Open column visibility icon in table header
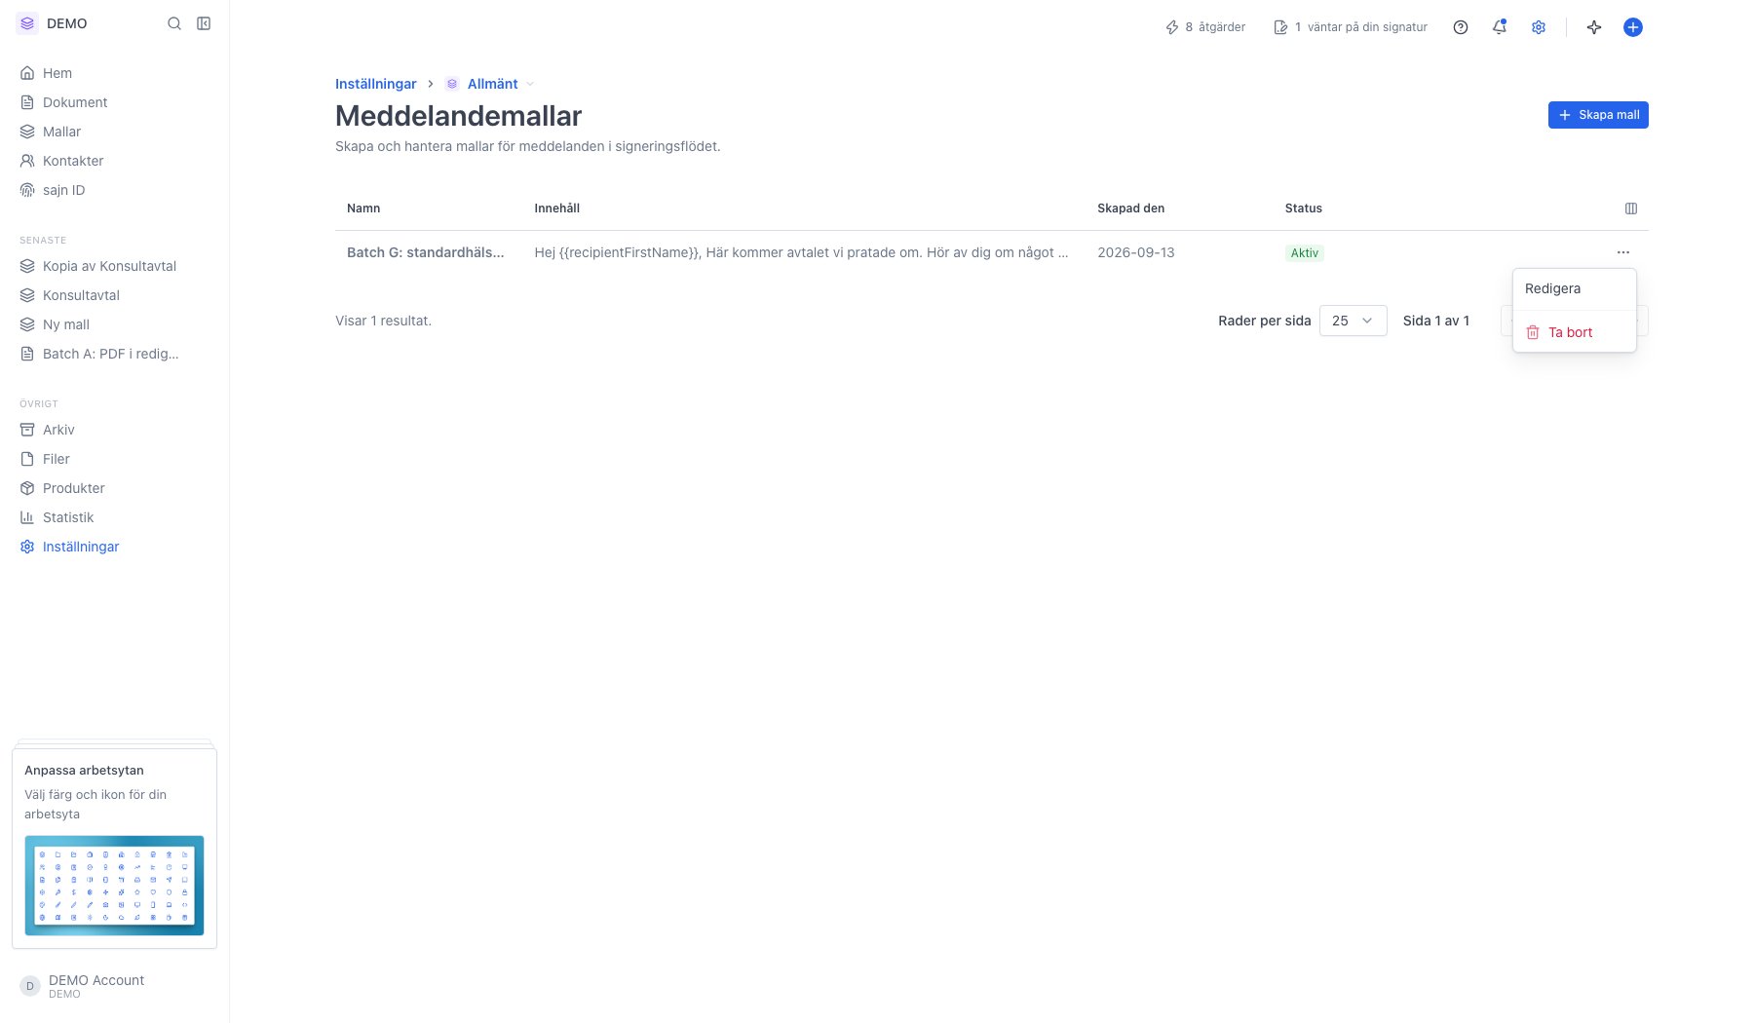This screenshot has height=1023, width=1754. pos(1631,208)
